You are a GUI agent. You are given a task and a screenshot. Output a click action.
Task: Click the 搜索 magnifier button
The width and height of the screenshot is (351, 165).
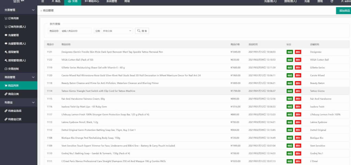click(x=142, y=31)
